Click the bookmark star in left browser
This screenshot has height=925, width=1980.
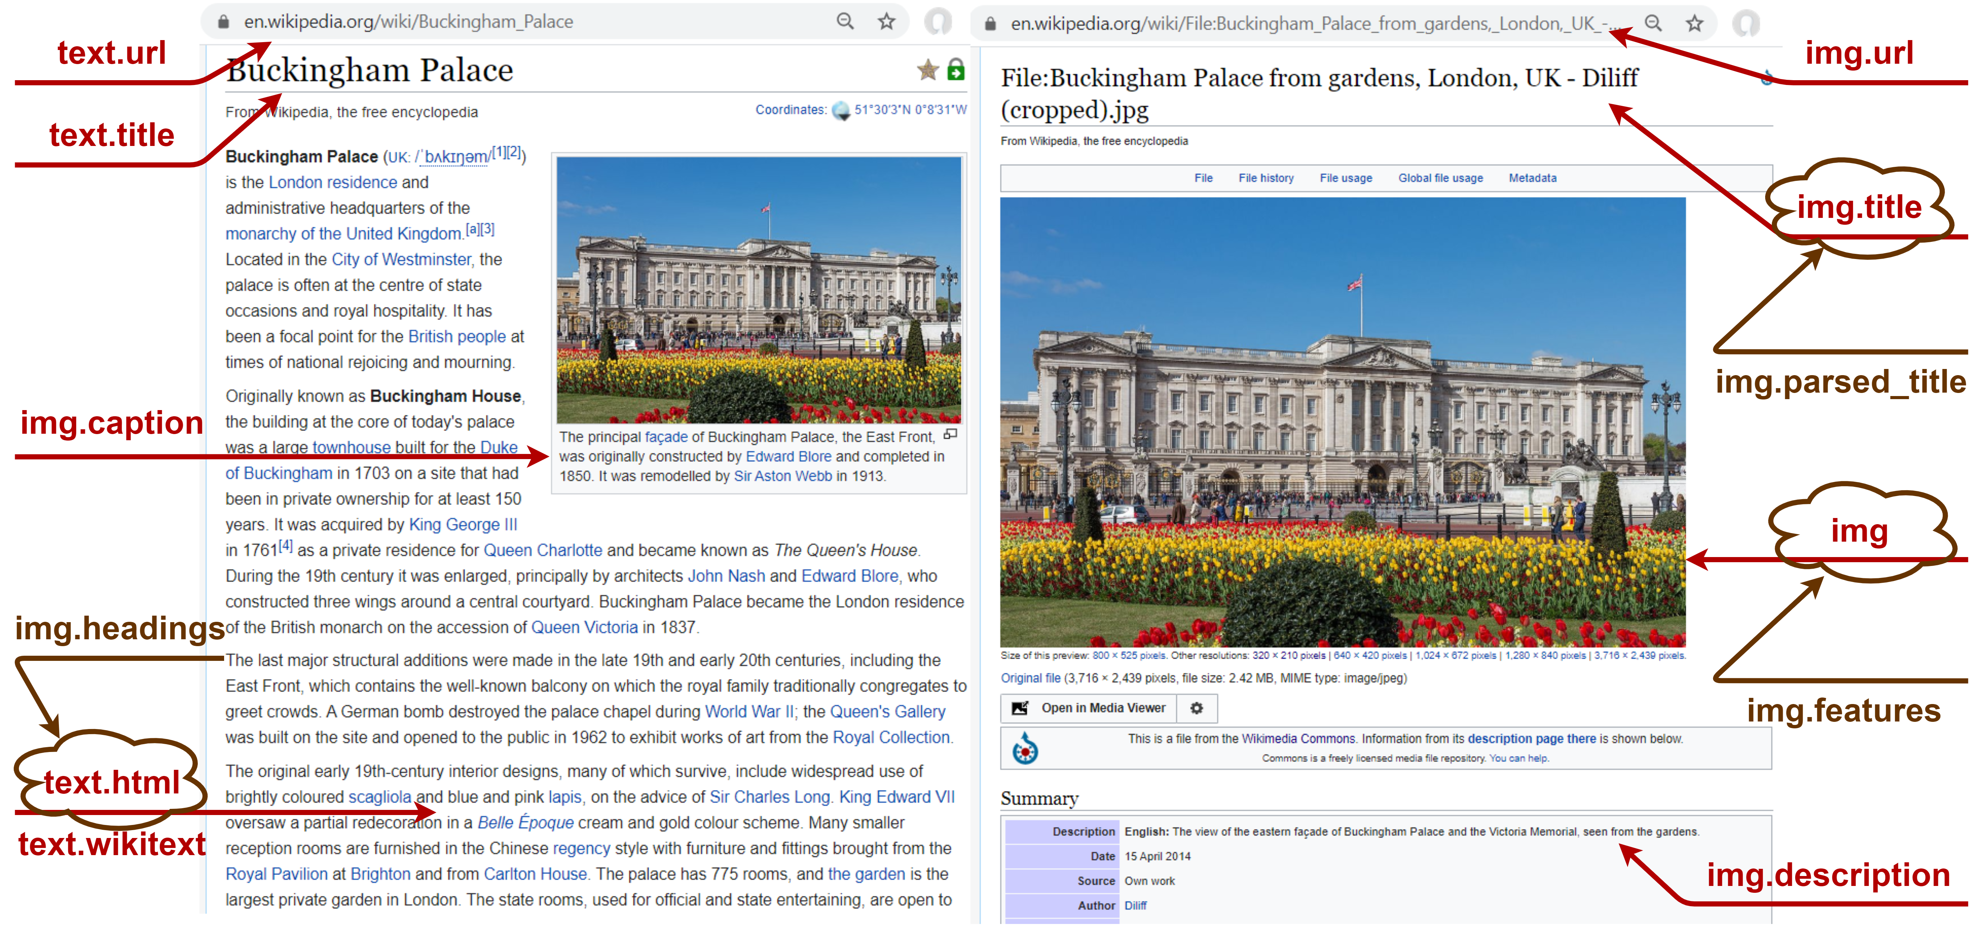pos(886,22)
